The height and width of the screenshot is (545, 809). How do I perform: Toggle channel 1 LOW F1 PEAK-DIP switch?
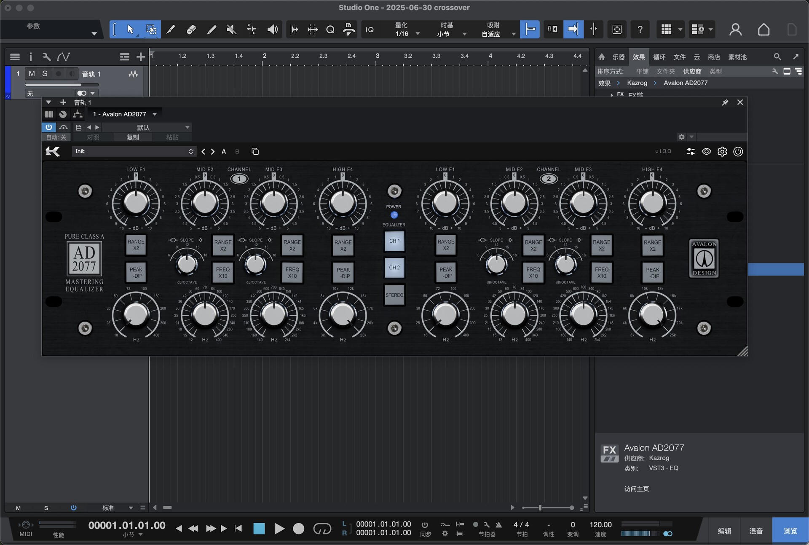(136, 273)
